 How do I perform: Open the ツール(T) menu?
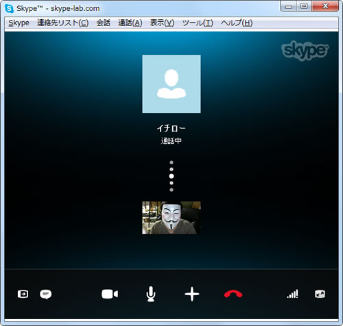point(198,23)
